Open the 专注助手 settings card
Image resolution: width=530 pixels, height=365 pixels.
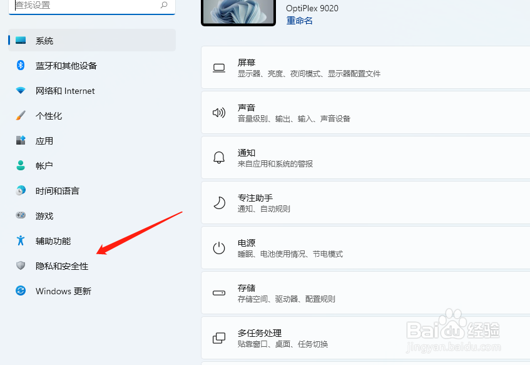(365, 202)
